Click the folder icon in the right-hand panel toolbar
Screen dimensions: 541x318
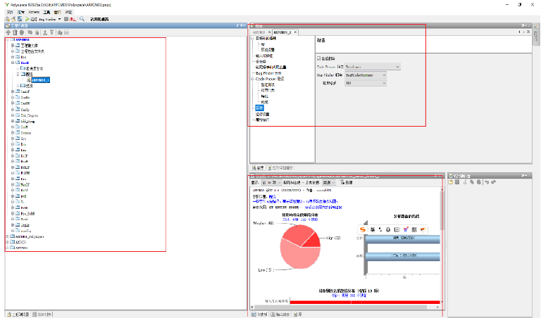pyautogui.click(x=449, y=182)
